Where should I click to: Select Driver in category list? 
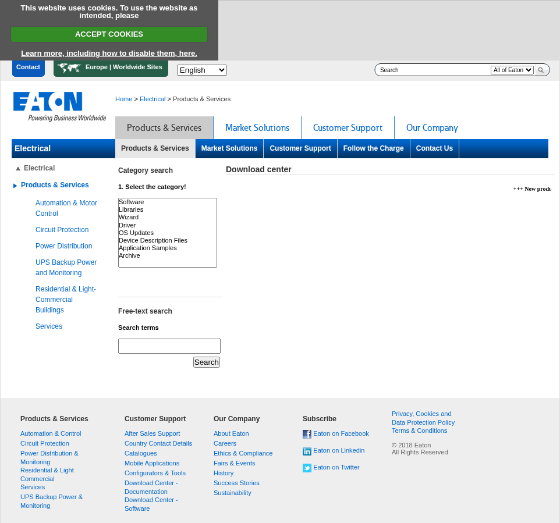pos(168,225)
